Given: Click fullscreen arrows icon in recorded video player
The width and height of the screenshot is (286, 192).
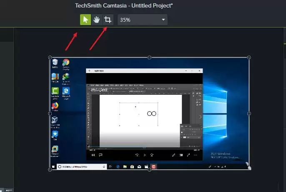Looking at the screenshot, I should 188,155.
